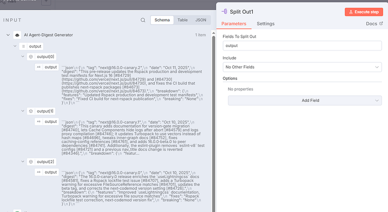The height and width of the screenshot is (212, 388).
Task: Click the AI Agent-Digest Generator robot icon
Action: point(17,35)
